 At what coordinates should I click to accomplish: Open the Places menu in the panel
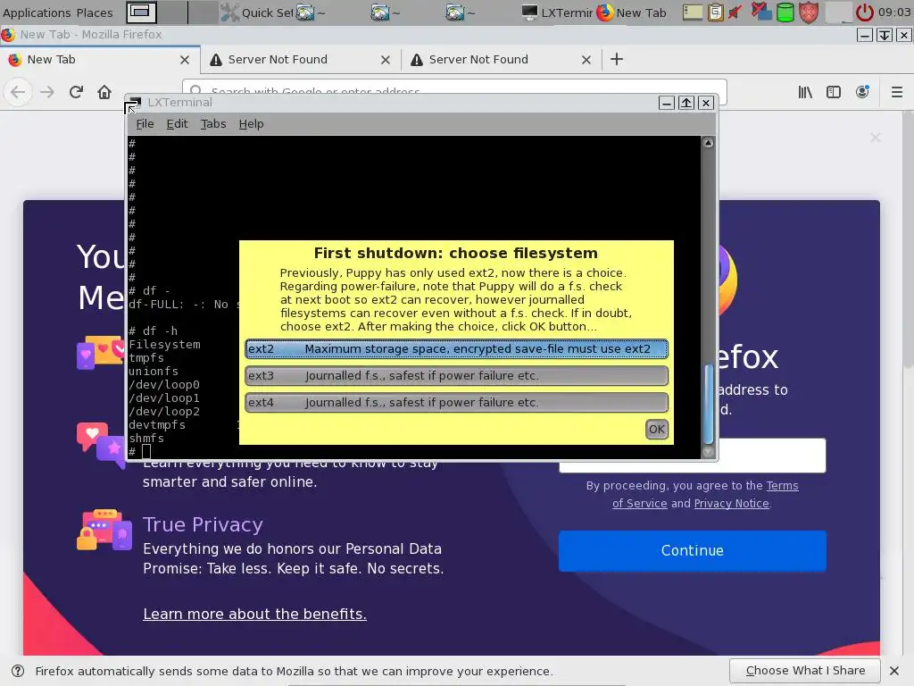click(95, 13)
